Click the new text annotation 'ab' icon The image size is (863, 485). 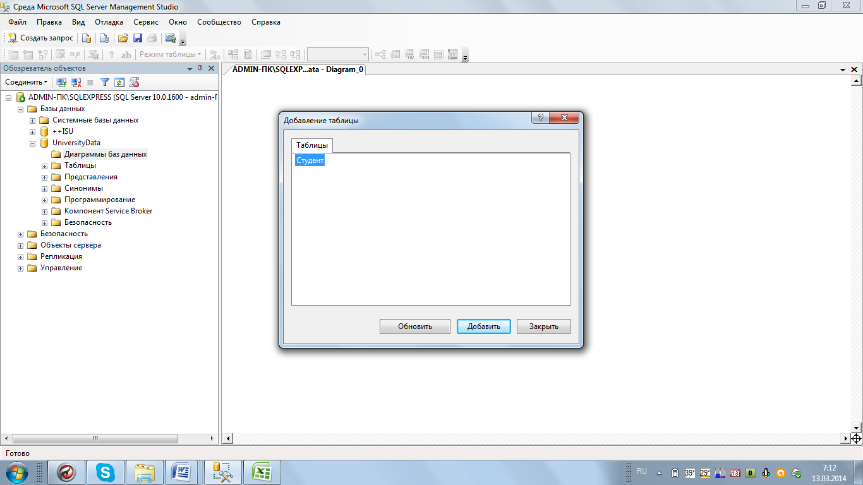point(126,54)
